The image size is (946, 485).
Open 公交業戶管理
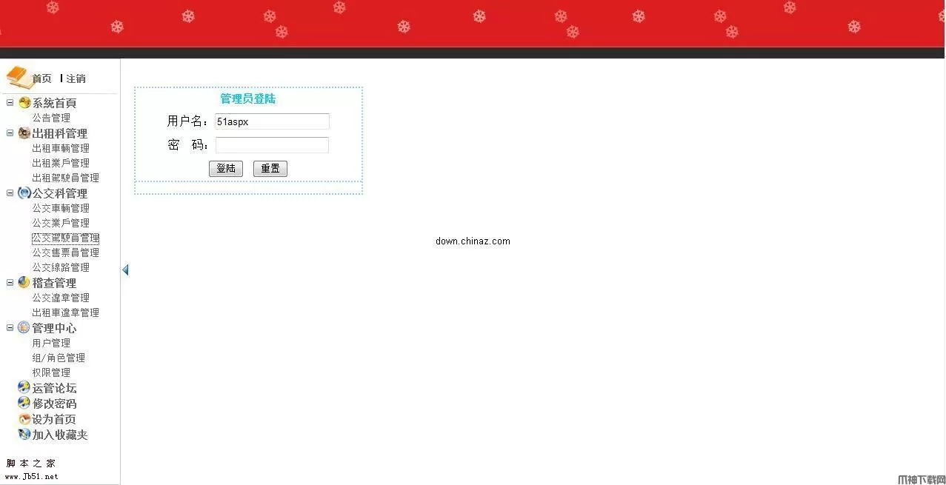pyautogui.click(x=61, y=223)
